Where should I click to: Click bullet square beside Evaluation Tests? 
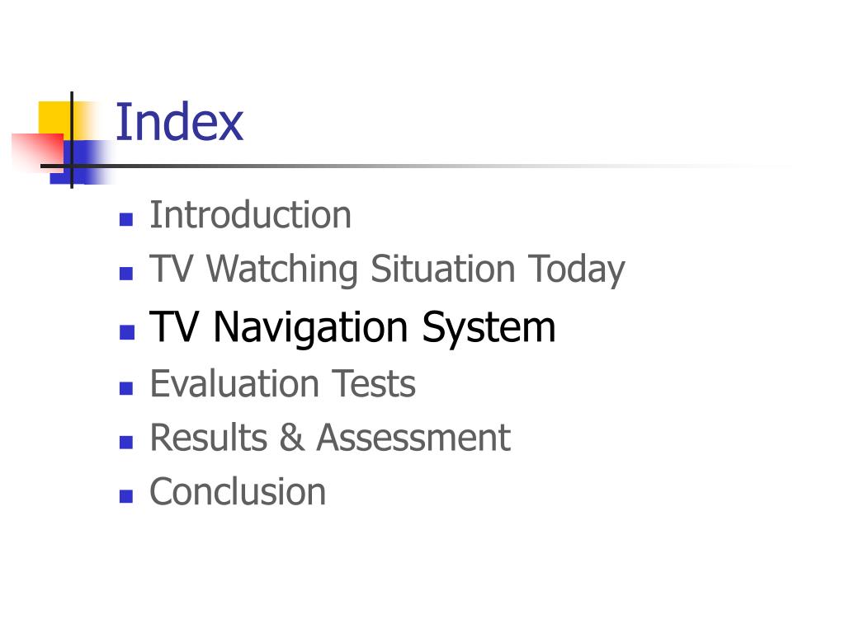pyautogui.click(x=126, y=388)
